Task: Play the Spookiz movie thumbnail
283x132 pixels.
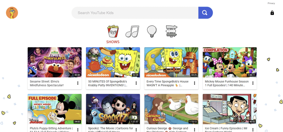Action: [x=113, y=109]
